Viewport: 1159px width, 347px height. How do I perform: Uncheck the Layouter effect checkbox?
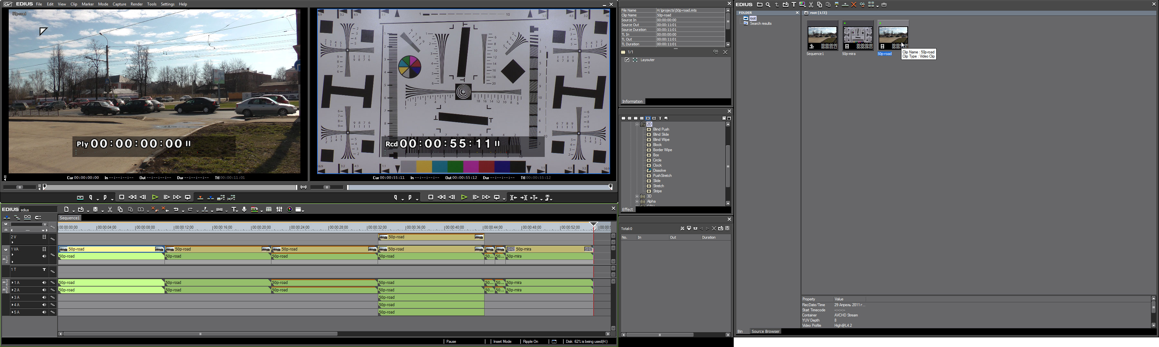(627, 60)
